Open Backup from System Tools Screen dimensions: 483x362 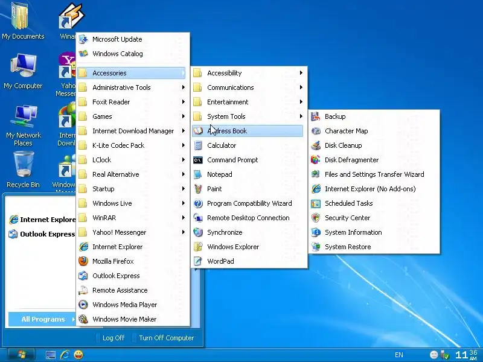click(374, 116)
